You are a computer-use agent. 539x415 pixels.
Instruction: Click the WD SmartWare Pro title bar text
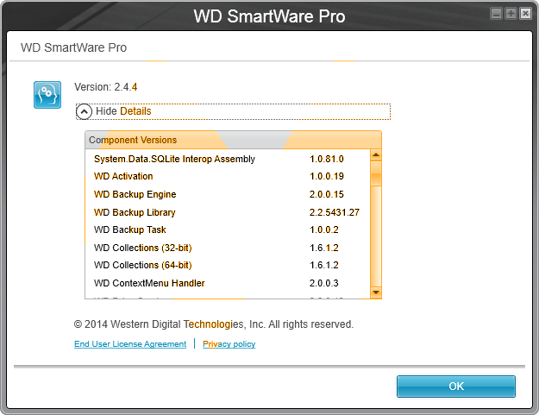click(269, 16)
